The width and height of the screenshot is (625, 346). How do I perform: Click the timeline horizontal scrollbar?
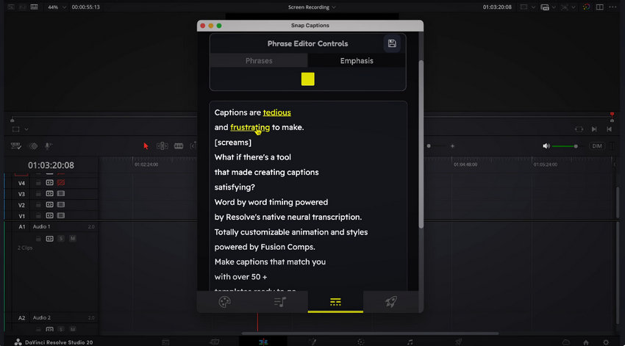pos(370,334)
